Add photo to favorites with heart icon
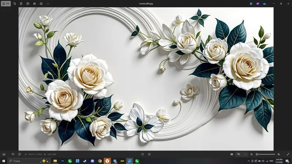Screen dimensions: 292x164 [13, 154]
